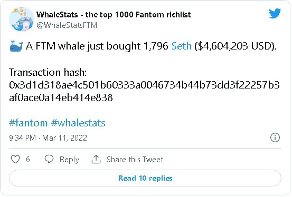Click the reply speech bubble icon

tap(49, 159)
